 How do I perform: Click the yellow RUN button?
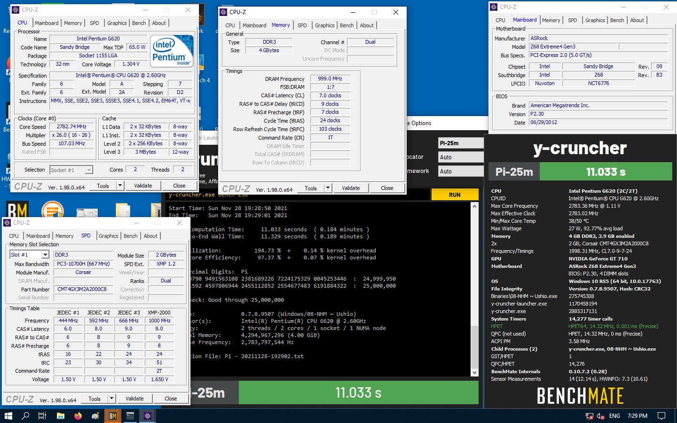tap(455, 195)
